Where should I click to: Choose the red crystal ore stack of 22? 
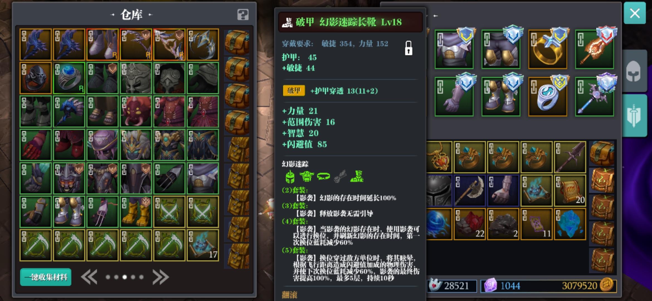(469, 224)
